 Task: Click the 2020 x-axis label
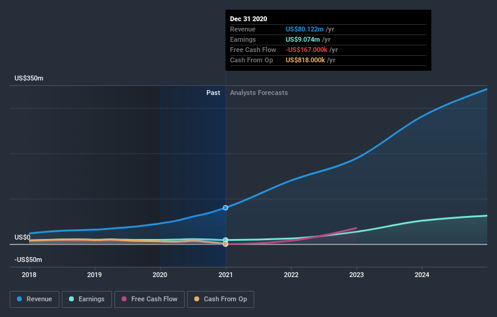(160, 275)
